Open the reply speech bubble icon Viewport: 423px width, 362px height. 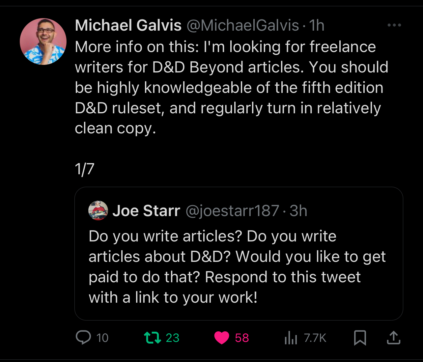pos(83,338)
